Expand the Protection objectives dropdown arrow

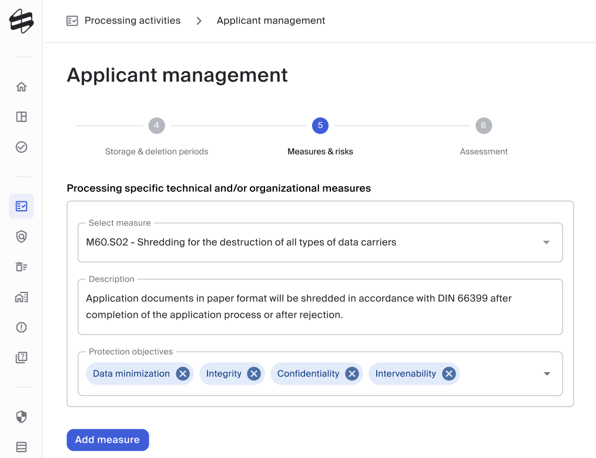[547, 373]
